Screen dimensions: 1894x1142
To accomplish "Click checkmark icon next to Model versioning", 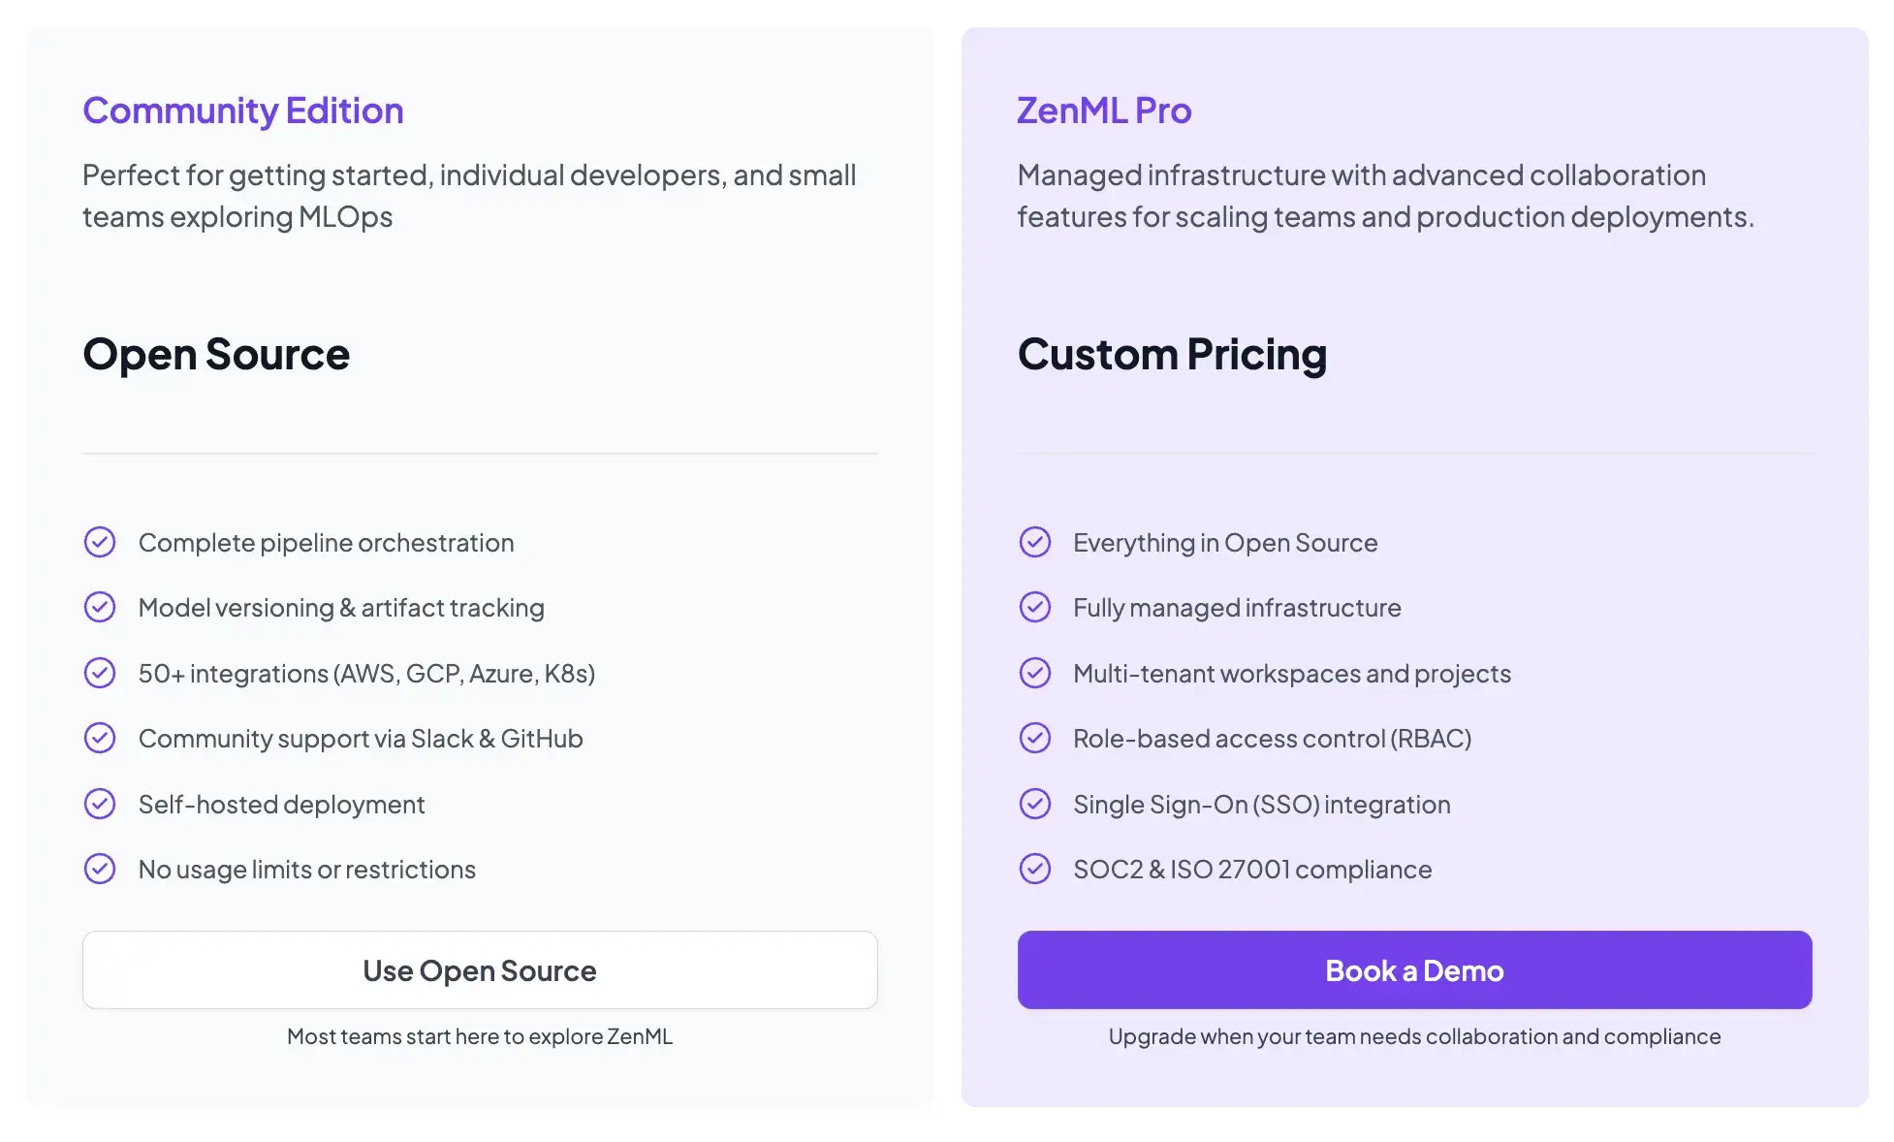I will coord(100,608).
